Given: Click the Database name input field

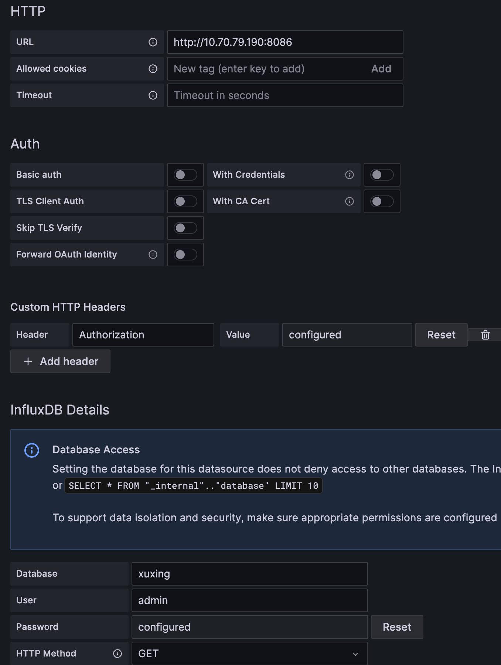Looking at the screenshot, I should click(249, 574).
